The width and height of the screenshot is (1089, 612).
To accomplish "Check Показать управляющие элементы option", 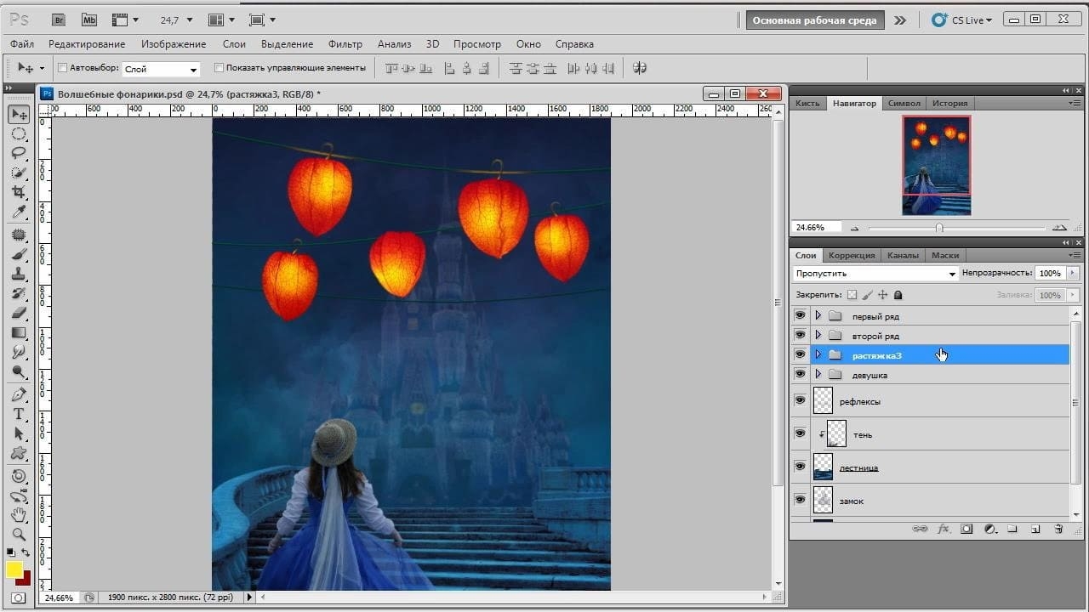I will coord(219,68).
